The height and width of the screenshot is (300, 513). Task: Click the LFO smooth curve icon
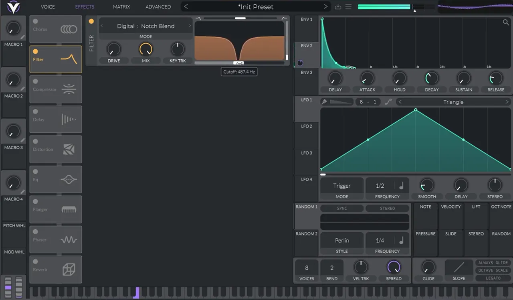coord(388,102)
